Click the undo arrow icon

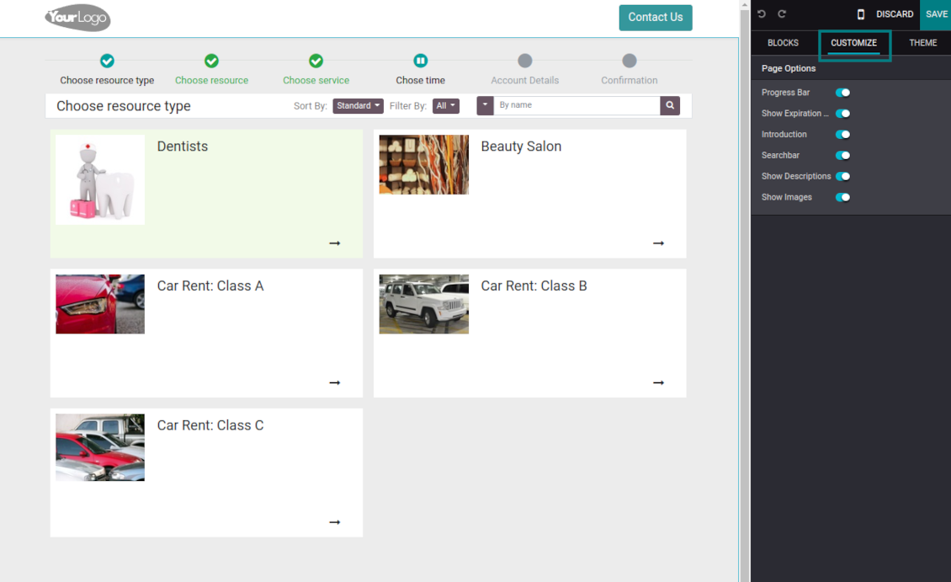[762, 14]
